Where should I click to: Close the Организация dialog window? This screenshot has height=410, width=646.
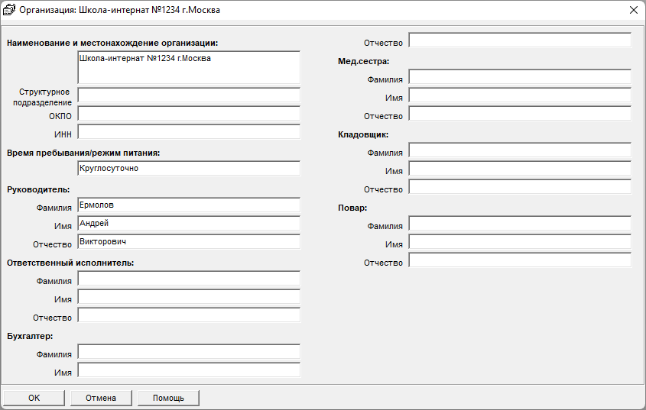(633, 10)
